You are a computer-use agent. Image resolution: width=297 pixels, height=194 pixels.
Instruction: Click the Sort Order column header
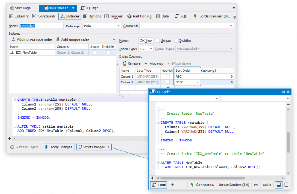click(x=187, y=71)
